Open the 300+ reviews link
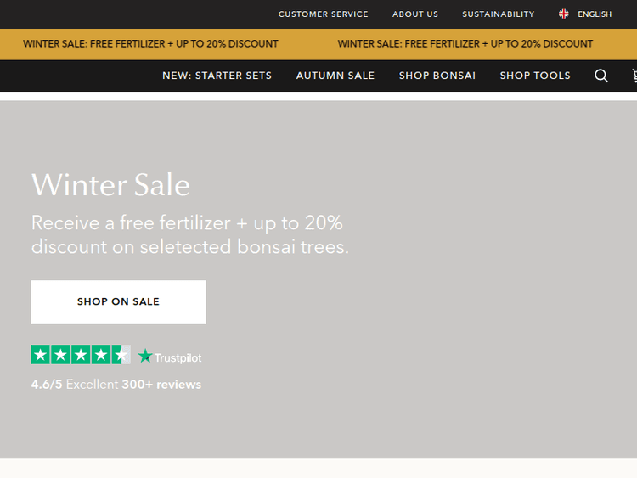The image size is (637, 478). 161,385
